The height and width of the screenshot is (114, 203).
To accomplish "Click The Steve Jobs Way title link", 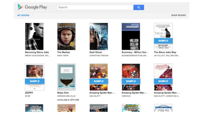I will pyautogui.click(x=165, y=52).
